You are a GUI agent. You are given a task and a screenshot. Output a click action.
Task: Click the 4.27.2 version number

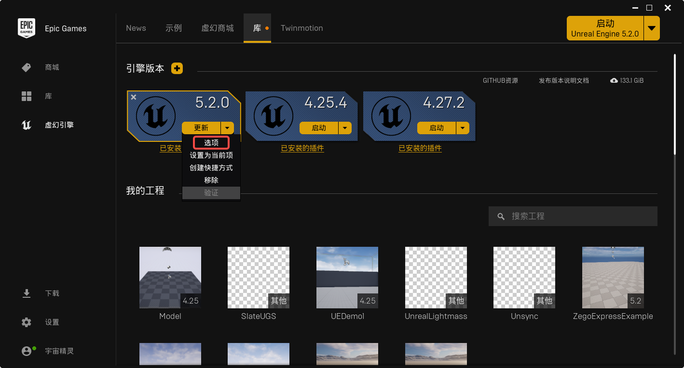click(x=444, y=102)
